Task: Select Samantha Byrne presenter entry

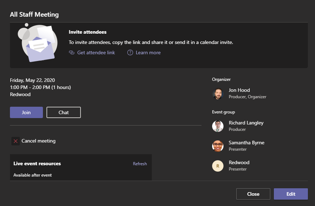Action: click(x=247, y=146)
